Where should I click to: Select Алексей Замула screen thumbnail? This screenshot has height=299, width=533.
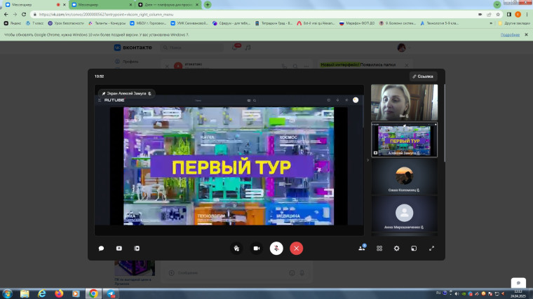(x=404, y=139)
